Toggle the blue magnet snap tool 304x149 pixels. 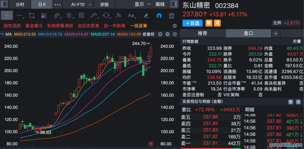pyautogui.click(x=159, y=15)
